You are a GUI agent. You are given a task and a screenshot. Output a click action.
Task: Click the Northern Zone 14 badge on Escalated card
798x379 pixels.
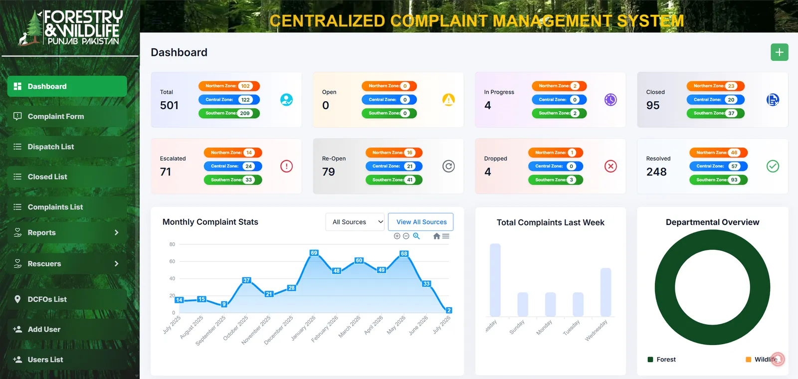[233, 153]
